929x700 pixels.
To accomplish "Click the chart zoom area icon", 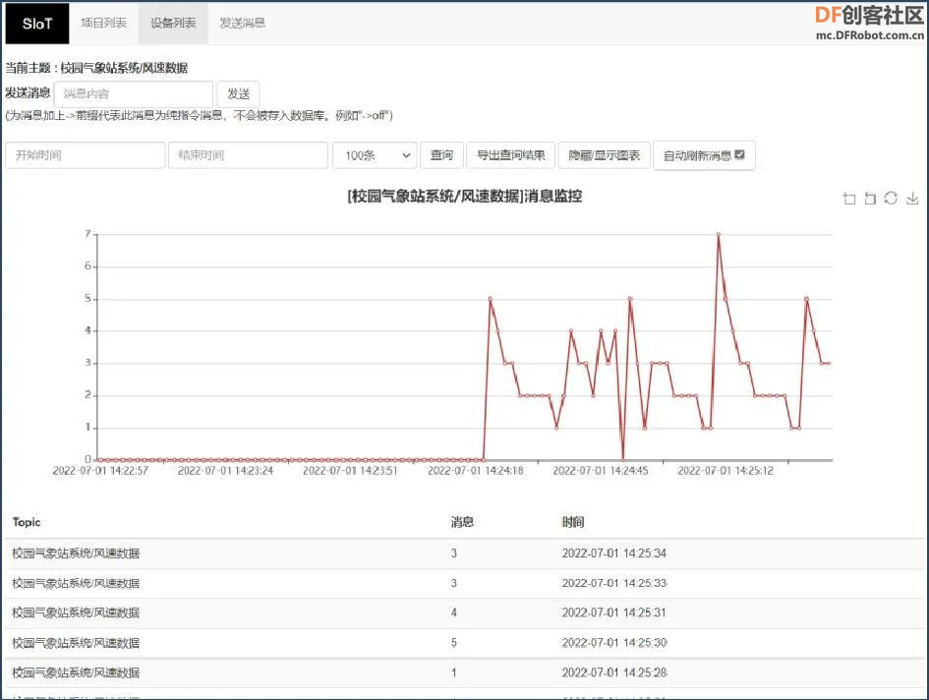I will click(x=849, y=198).
